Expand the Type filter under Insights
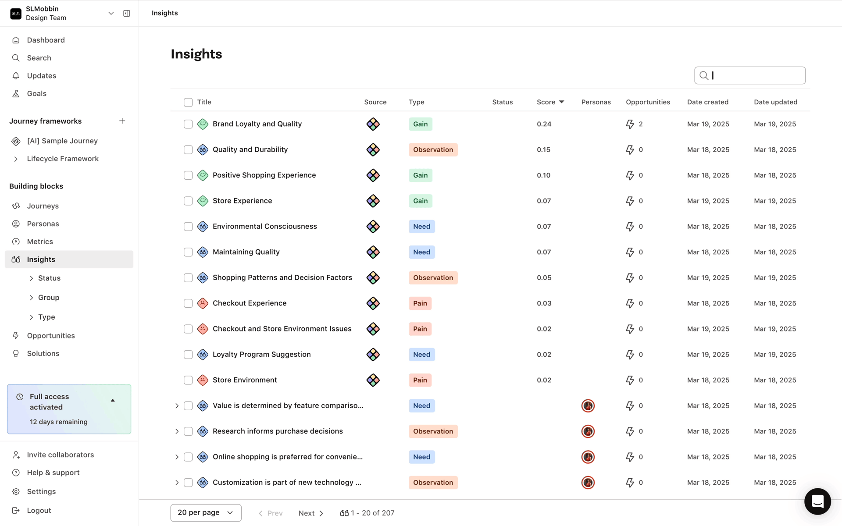The image size is (842, 526). pyautogui.click(x=31, y=317)
